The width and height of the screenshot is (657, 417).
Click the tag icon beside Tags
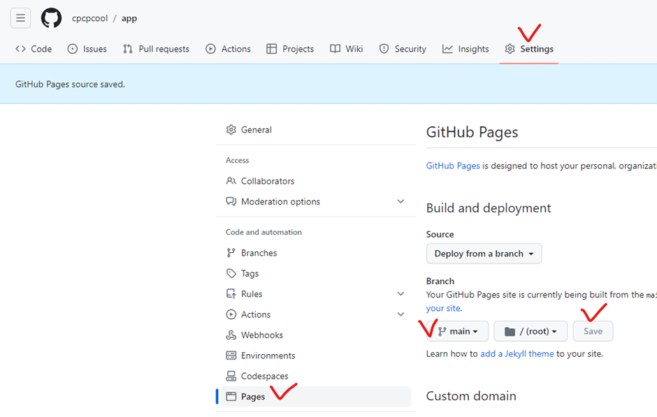click(231, 273)
